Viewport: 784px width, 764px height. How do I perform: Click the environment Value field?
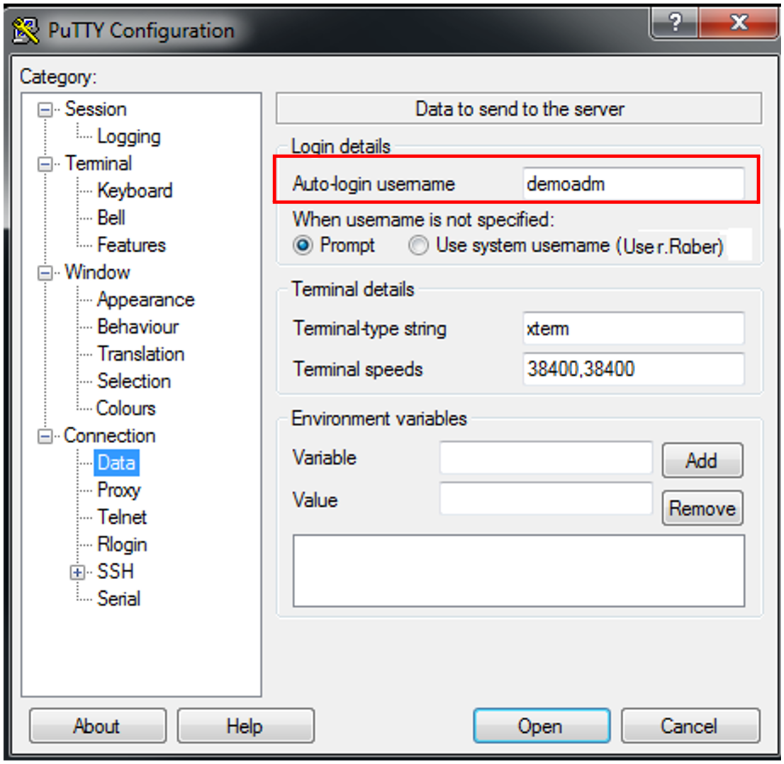(546, 498)
